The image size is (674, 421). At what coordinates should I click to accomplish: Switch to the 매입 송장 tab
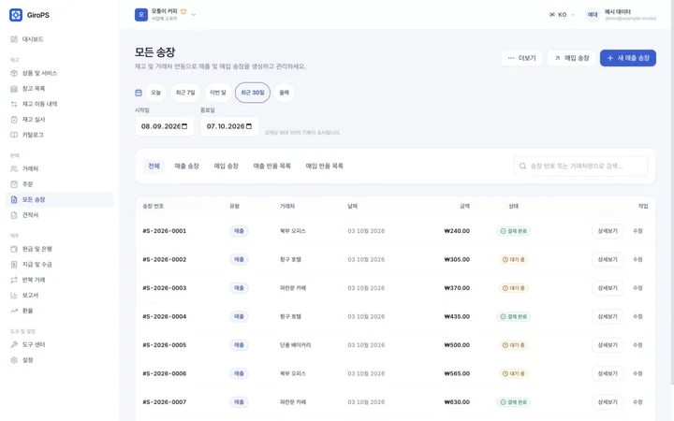click(227, 167)
